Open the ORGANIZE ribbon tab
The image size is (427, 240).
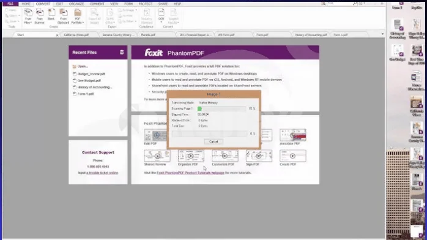(x=76, y=4)
